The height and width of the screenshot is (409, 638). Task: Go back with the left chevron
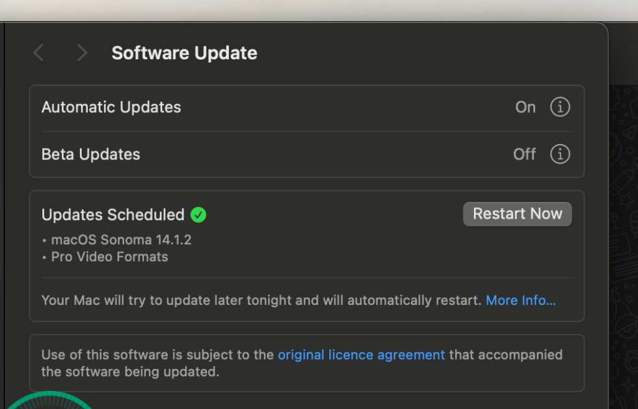[x=39, y=53]
